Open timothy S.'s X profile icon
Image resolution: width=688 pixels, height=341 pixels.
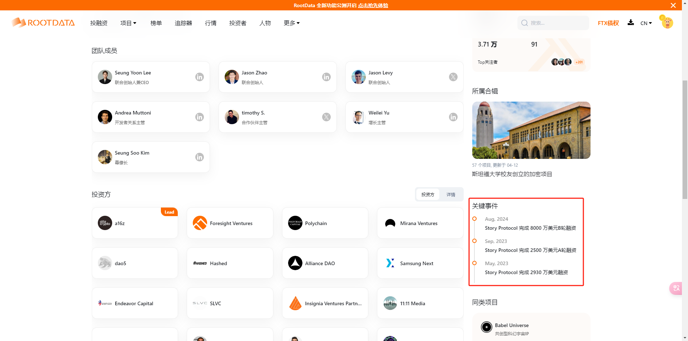pos(326,117)
